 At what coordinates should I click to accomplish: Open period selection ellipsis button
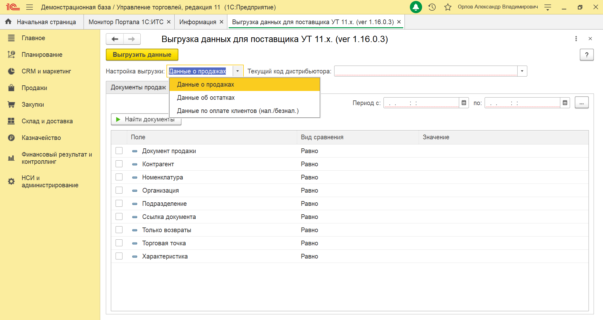pyautogui.click(x=582, y=103)
